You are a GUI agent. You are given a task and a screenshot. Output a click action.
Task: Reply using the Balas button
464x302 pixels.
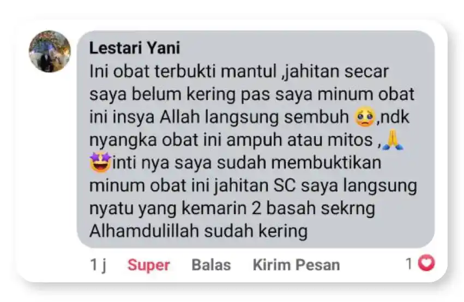(x=211, y=265)
